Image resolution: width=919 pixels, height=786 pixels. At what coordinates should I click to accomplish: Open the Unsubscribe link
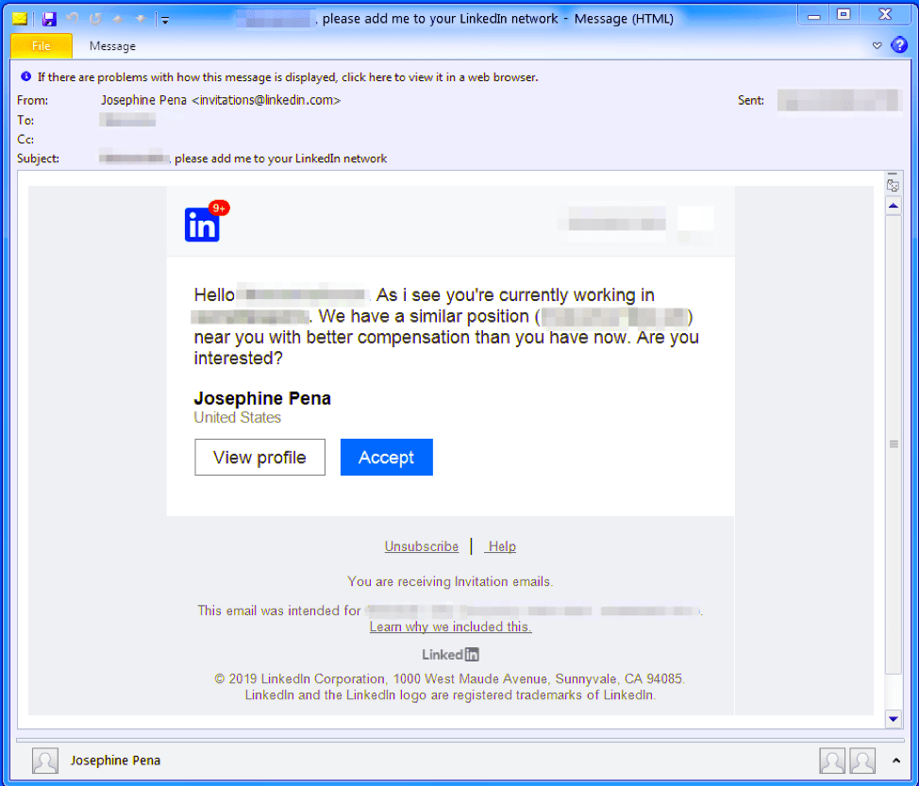tap(421, 546)
